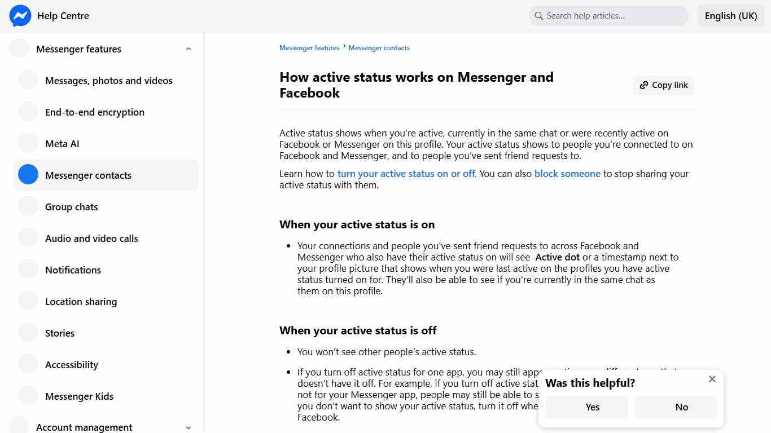Click the Messenger logo icon

[20, 16]
